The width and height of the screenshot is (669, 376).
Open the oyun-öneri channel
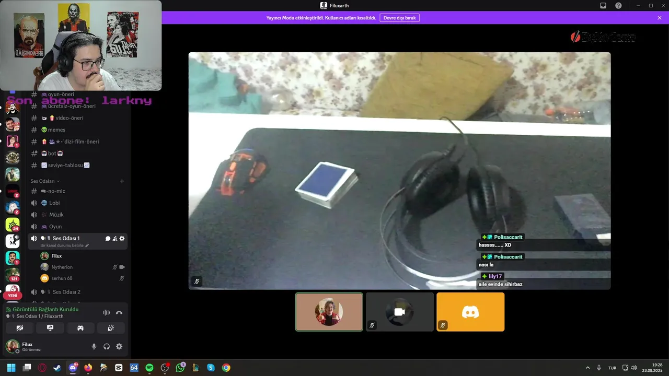point(78,95)
